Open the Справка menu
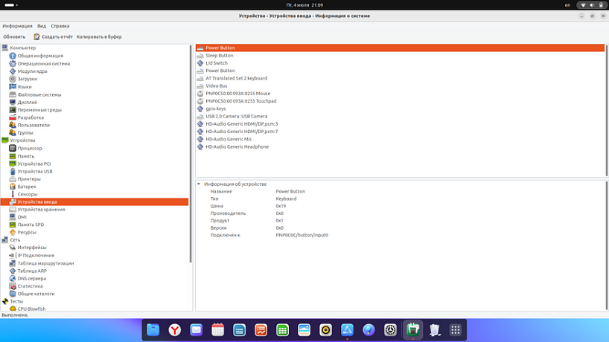Screen dimensions: 609x342 (x=60, y=26)
